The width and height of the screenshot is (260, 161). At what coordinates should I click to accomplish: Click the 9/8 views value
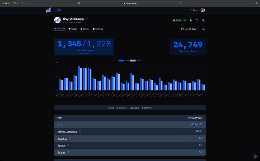tap(201, 138)
